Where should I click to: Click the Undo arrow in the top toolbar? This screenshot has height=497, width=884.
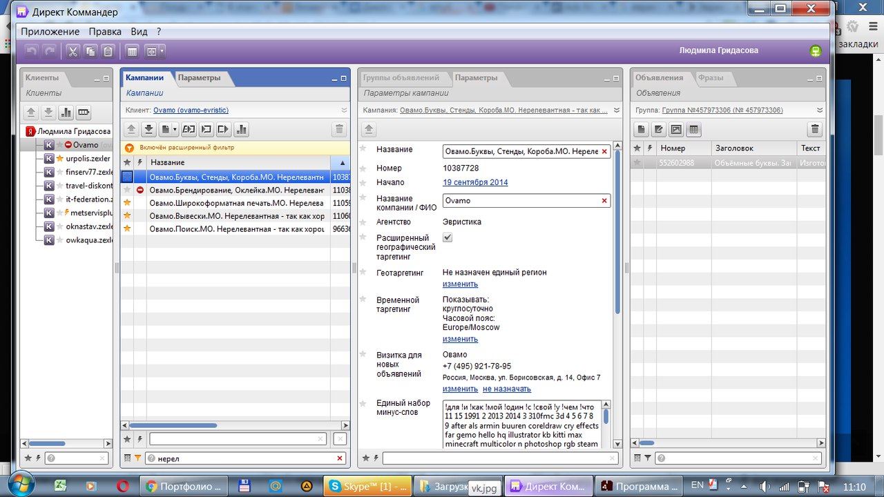tap(31, 51)
